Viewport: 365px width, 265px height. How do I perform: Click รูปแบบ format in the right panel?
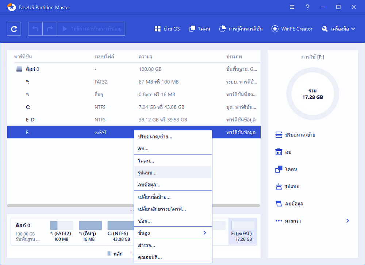287,186
